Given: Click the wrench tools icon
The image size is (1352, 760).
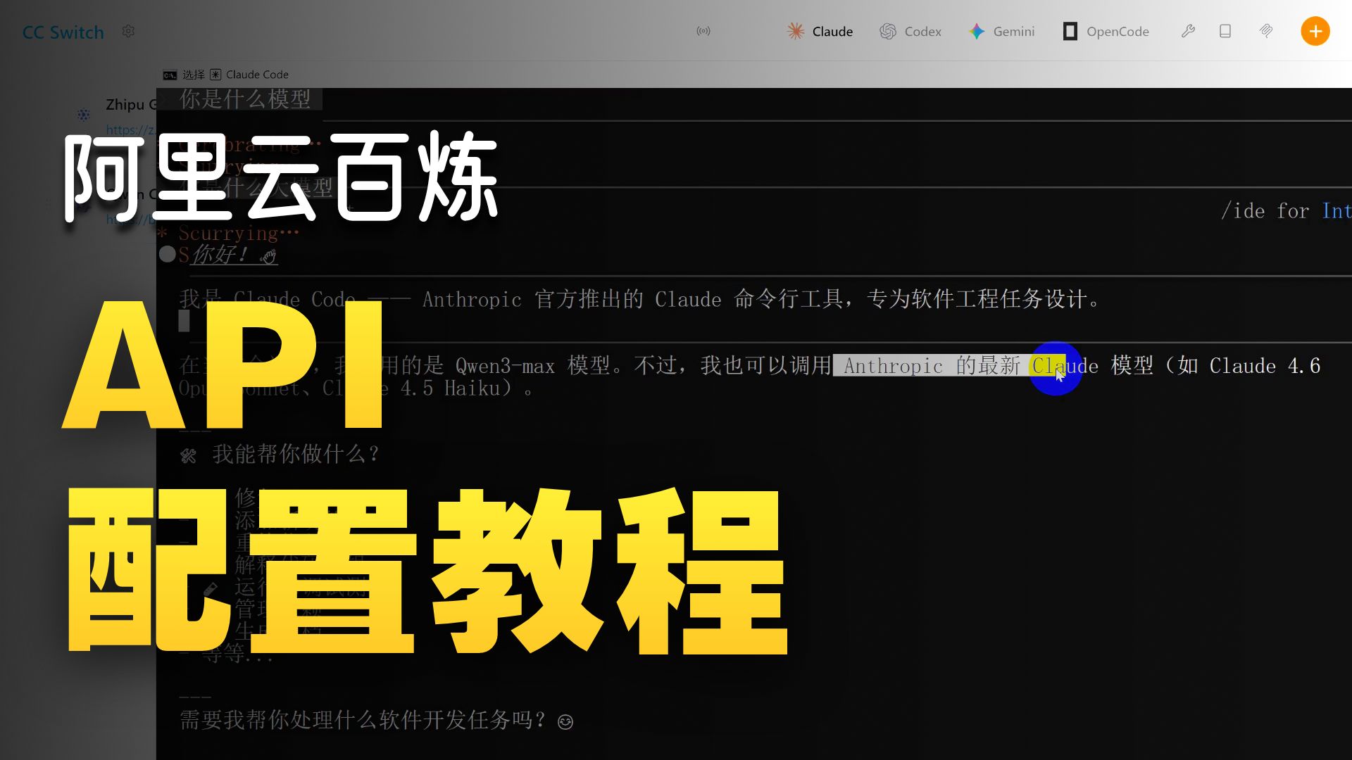Looking at the screenshot, I should pyautogui.click(x=1188, y=32).
